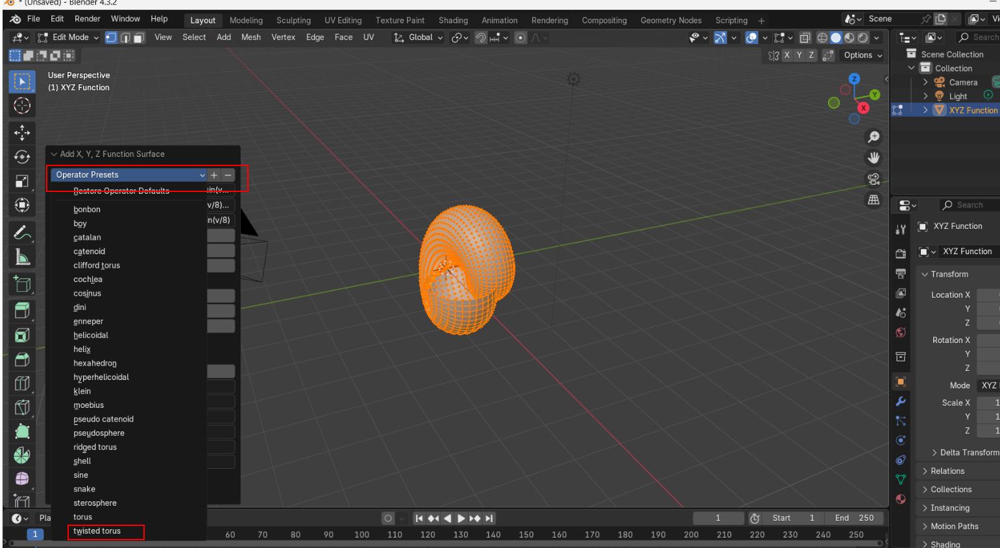Viewport: 1000px width, 548px height.
Task: Toggle camera view icon in viewport
Action: [874, 179]
